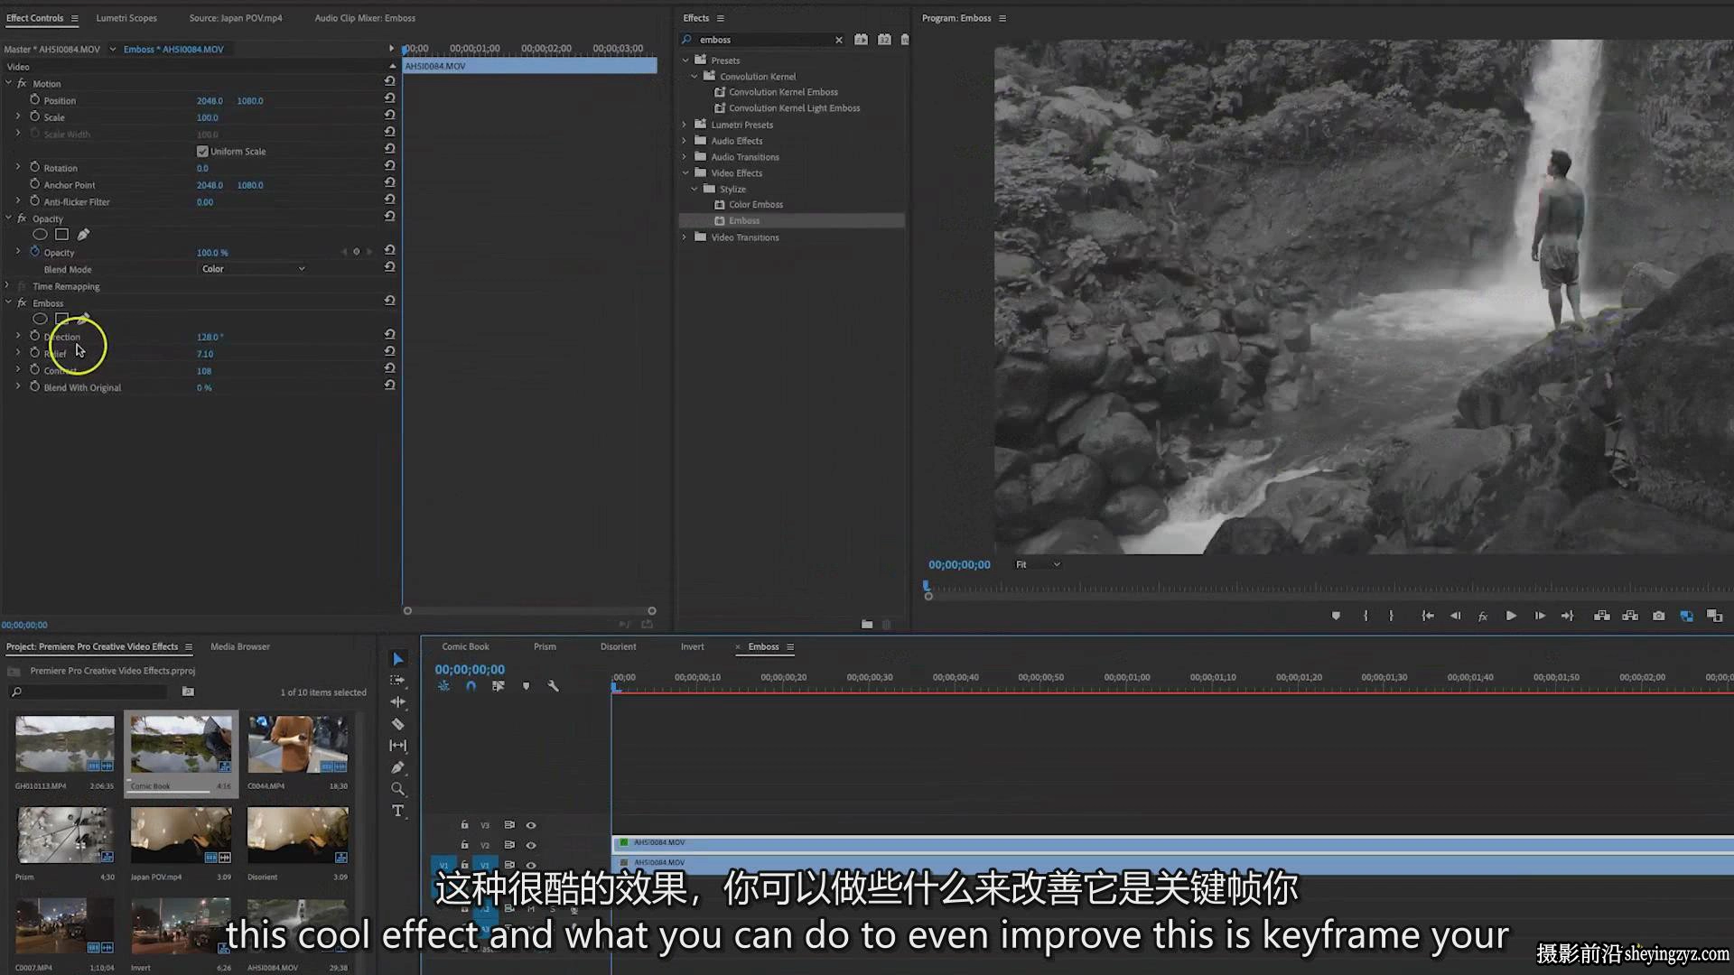The image size is (1734, 975).
Task: Toggle animation stopwatch for Anchor Point
Action: pos(35,184)
